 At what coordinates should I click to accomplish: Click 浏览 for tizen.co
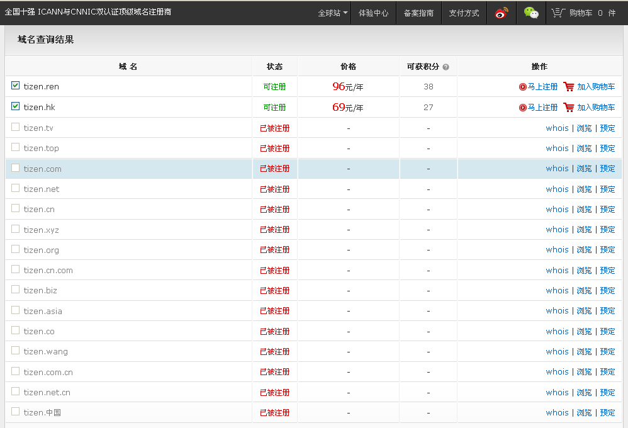(x=584, y=332)
